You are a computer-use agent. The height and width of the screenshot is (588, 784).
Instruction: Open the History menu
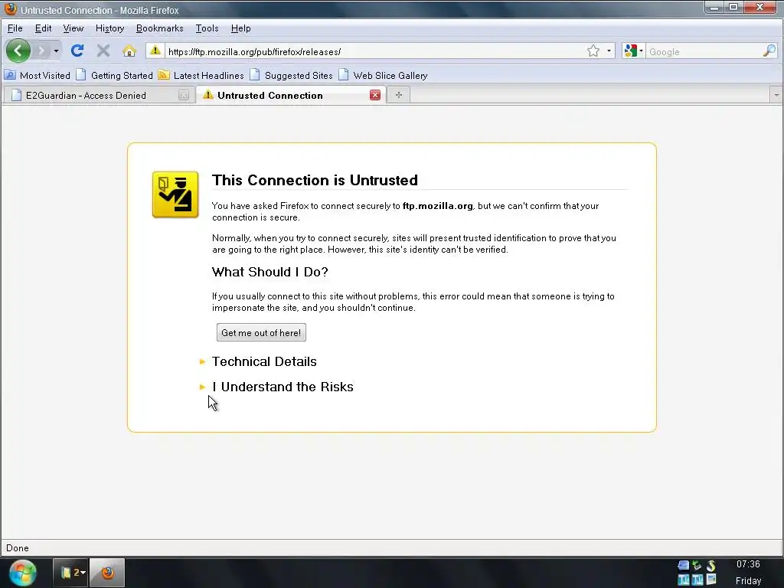click(x=110, y=28)
